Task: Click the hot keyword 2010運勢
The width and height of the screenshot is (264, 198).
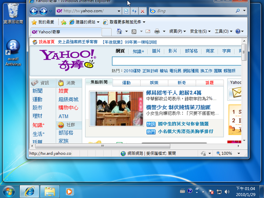Action: [x=132, y=71]
